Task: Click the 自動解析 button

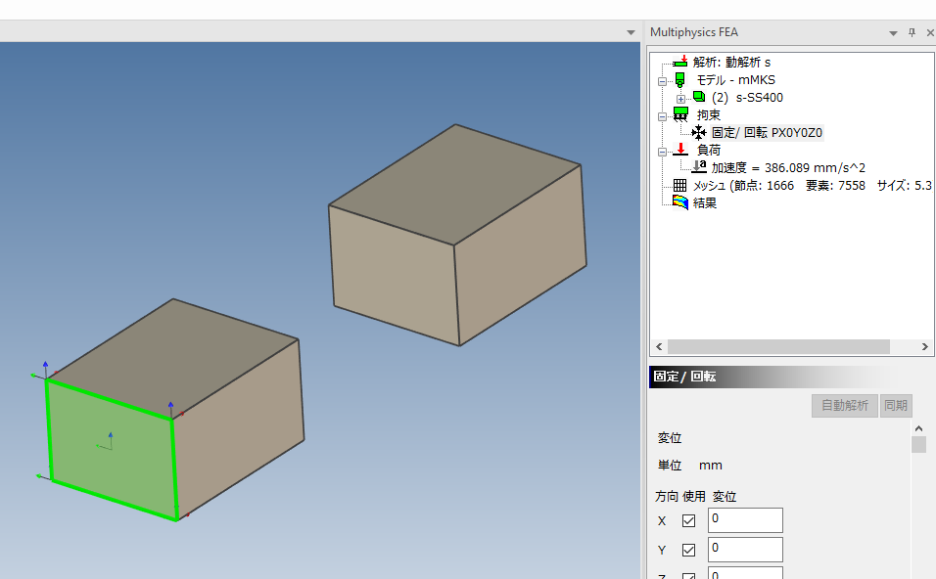Action: (844, 405)
